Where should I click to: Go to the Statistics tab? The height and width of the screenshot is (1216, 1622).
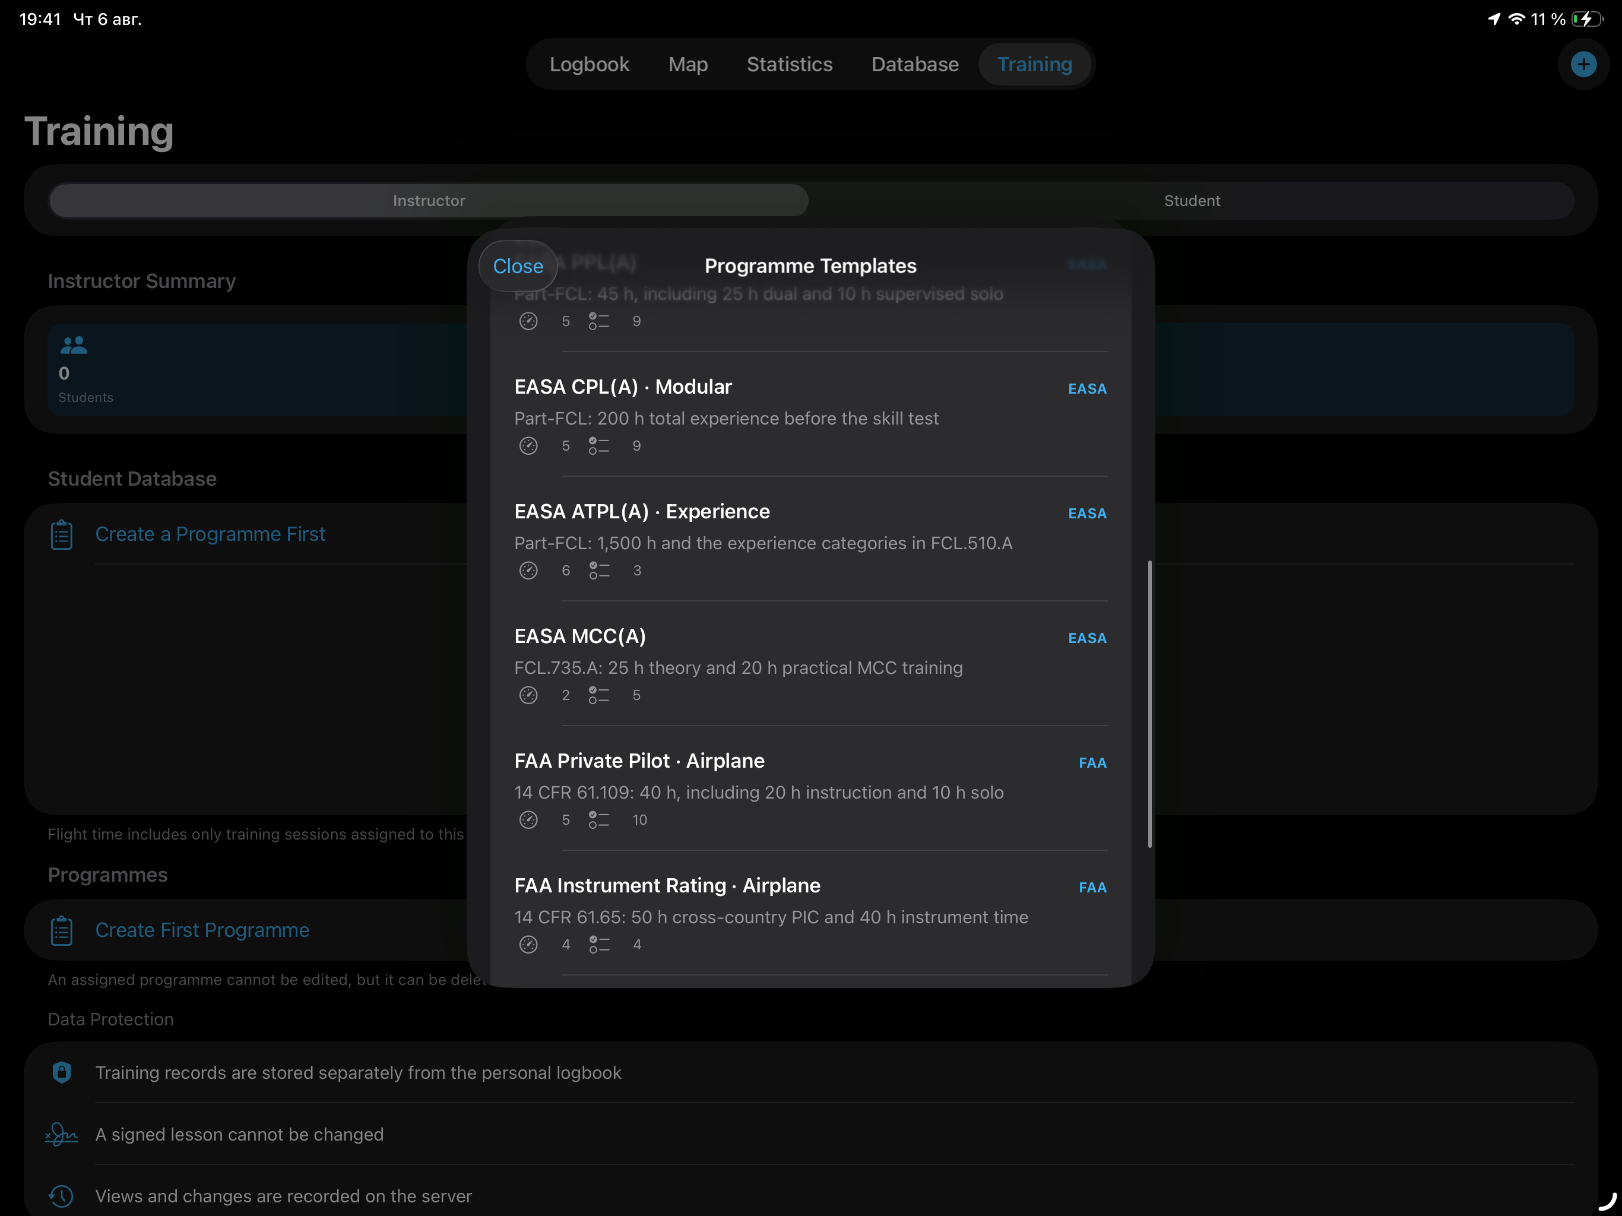point(790,65)
